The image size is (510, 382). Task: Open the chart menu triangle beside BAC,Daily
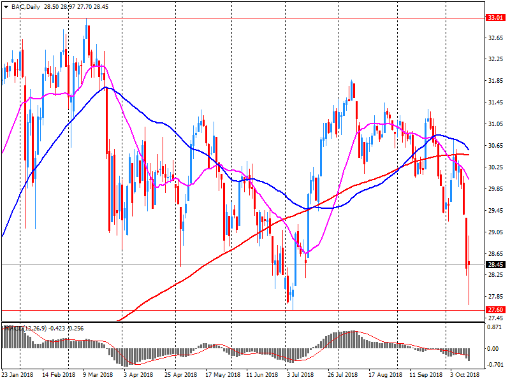pos(6,7)
